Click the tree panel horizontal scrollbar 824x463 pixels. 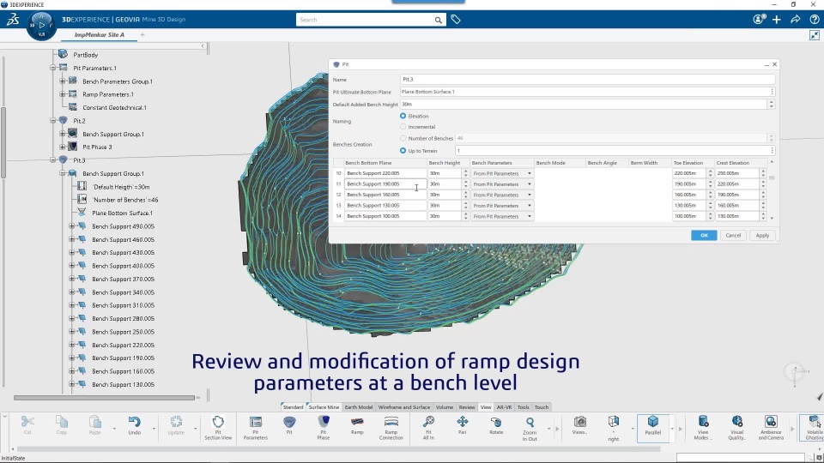(x=104, y=397)
